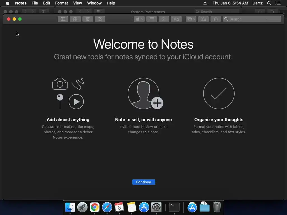Insert a table using toolbar icon

[152, 19]
